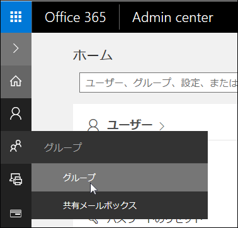
Task: Open the Billing sidebar card icon
Action: [16, 214]
